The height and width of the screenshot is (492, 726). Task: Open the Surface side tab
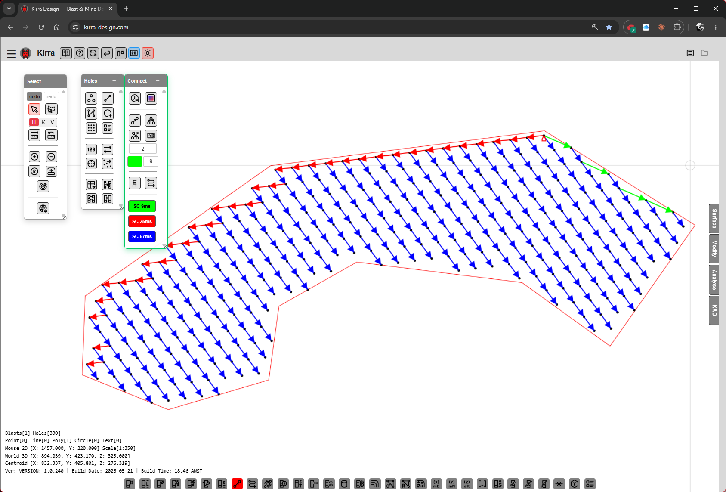pyautogui.click(x=714, y=219)
